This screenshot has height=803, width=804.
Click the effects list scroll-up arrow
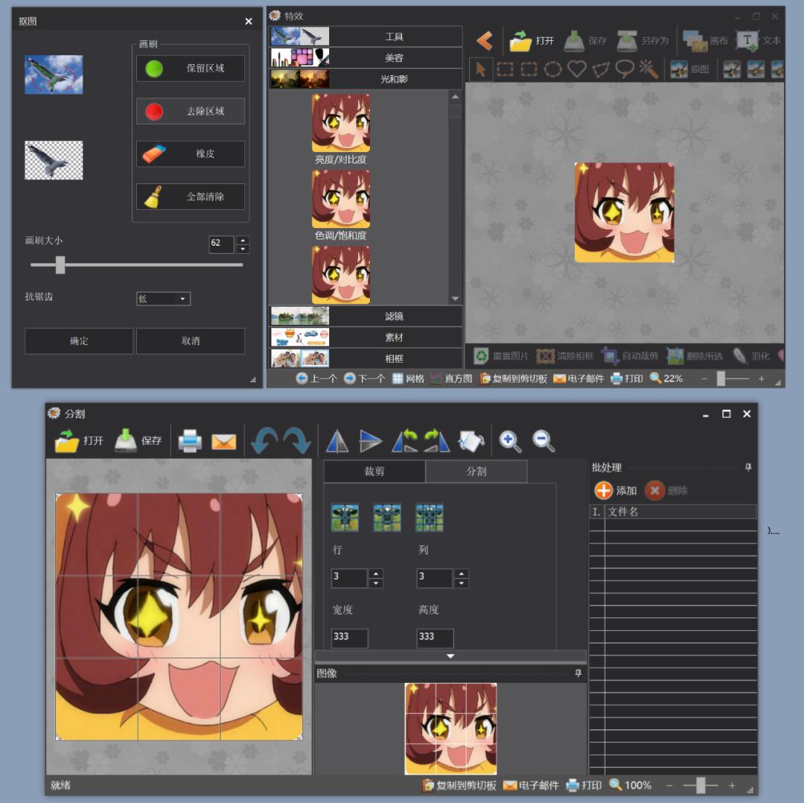pos(456,96)
